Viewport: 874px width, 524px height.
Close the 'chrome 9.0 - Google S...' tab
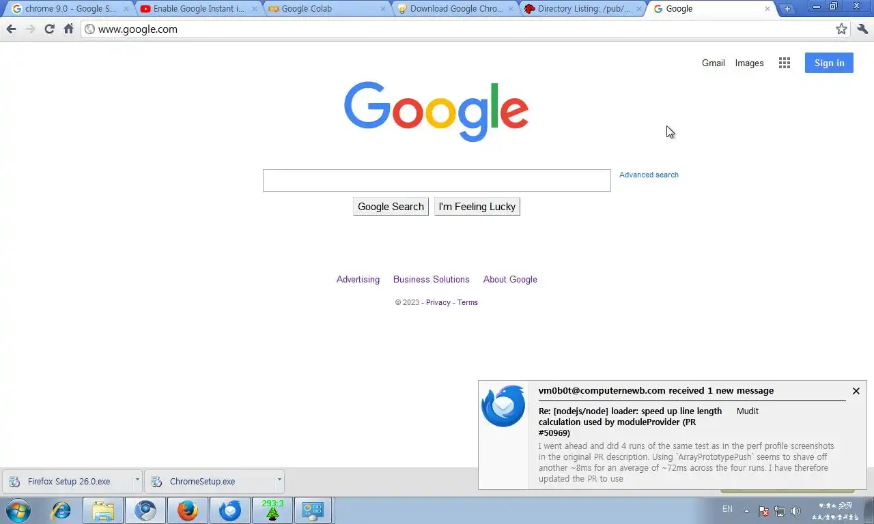pyautogui.click(x=126, y=9)
